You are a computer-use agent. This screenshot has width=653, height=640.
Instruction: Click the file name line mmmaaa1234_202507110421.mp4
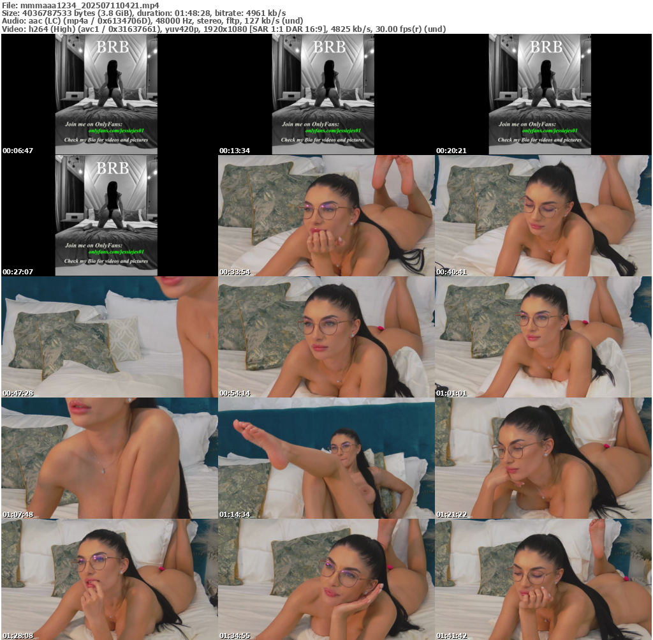(80, 5)
